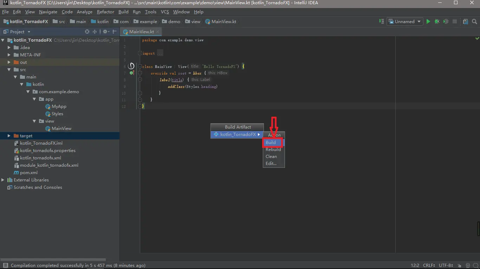Click UTF-8 encoding in status bar
The height and width of the screenshot is (269, 480).
(446, 265)
